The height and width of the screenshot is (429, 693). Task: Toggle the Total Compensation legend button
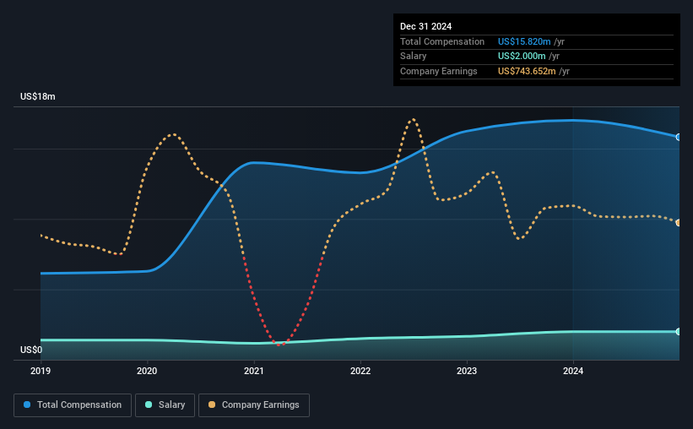pyautogui.click(x=73, y=405)
